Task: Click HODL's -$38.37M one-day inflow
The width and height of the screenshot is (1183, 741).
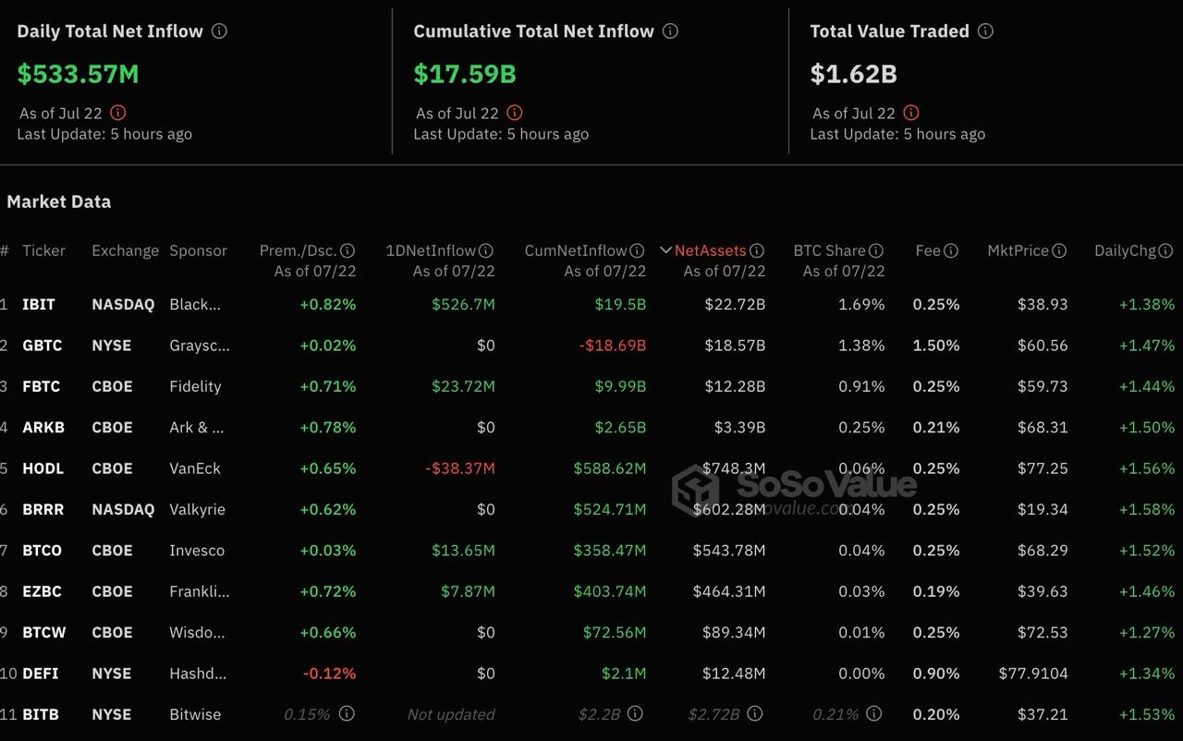Action: tap(460, 468)
